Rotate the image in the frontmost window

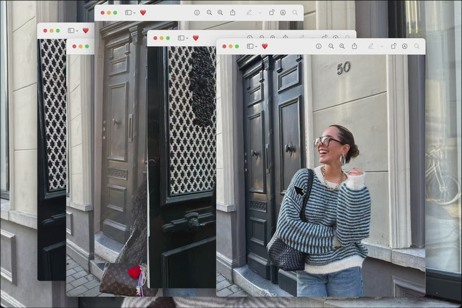[393, 46]
